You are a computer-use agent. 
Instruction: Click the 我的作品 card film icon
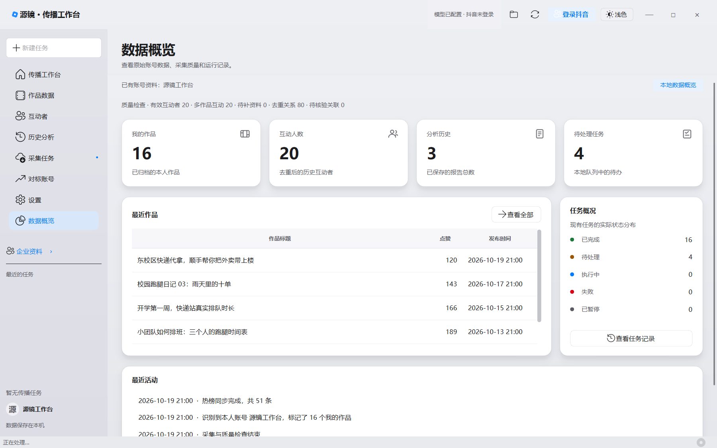(x=245, y=134)
